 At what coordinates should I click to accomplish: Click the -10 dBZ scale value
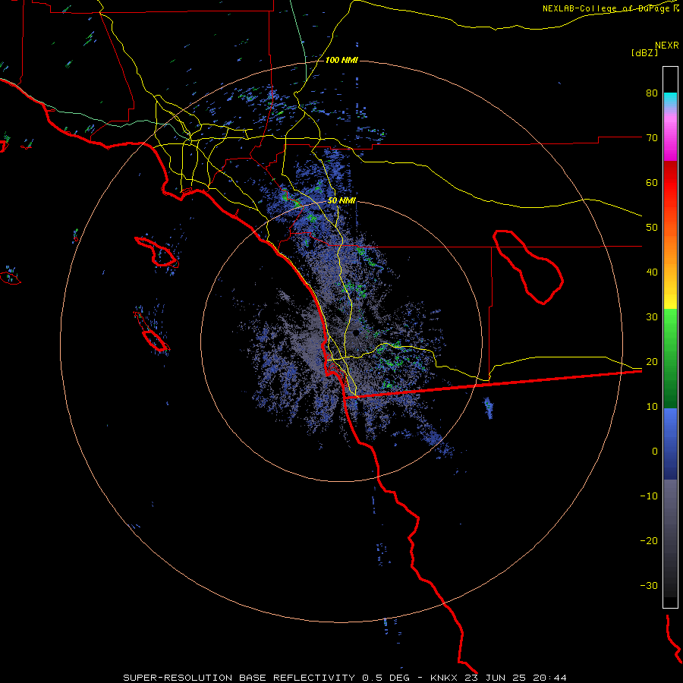[x=649, y=496]
